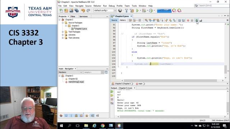Click the Stop icon in Output panel

(x=112, y=99)
